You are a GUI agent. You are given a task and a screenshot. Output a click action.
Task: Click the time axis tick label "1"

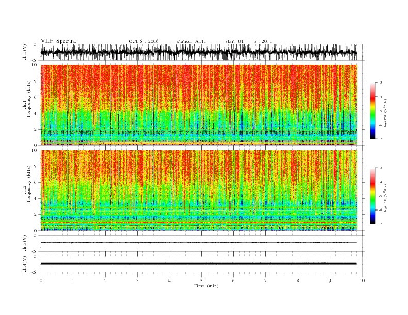(73, 281)
